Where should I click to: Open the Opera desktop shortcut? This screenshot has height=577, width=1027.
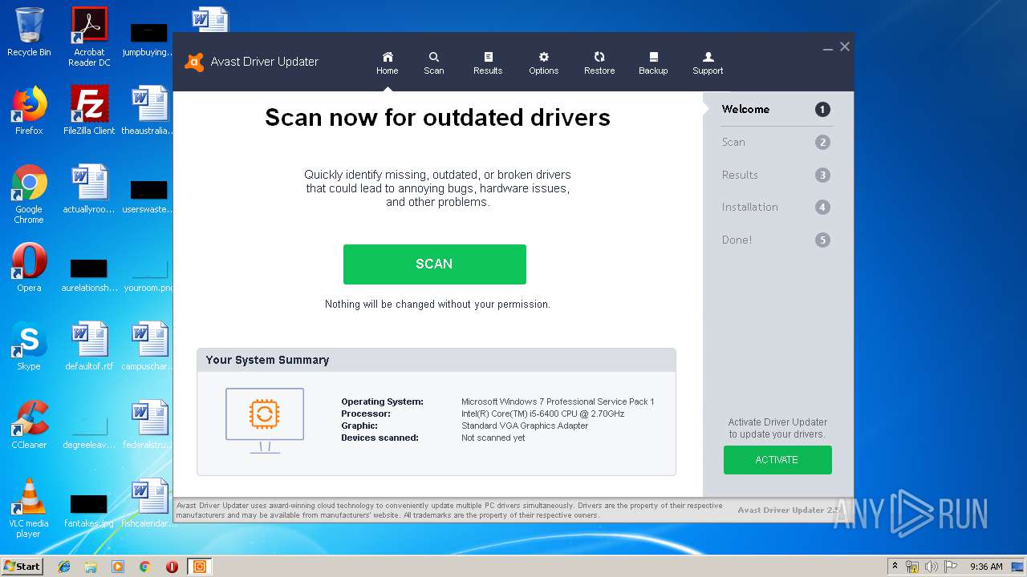tap(29, 268)
